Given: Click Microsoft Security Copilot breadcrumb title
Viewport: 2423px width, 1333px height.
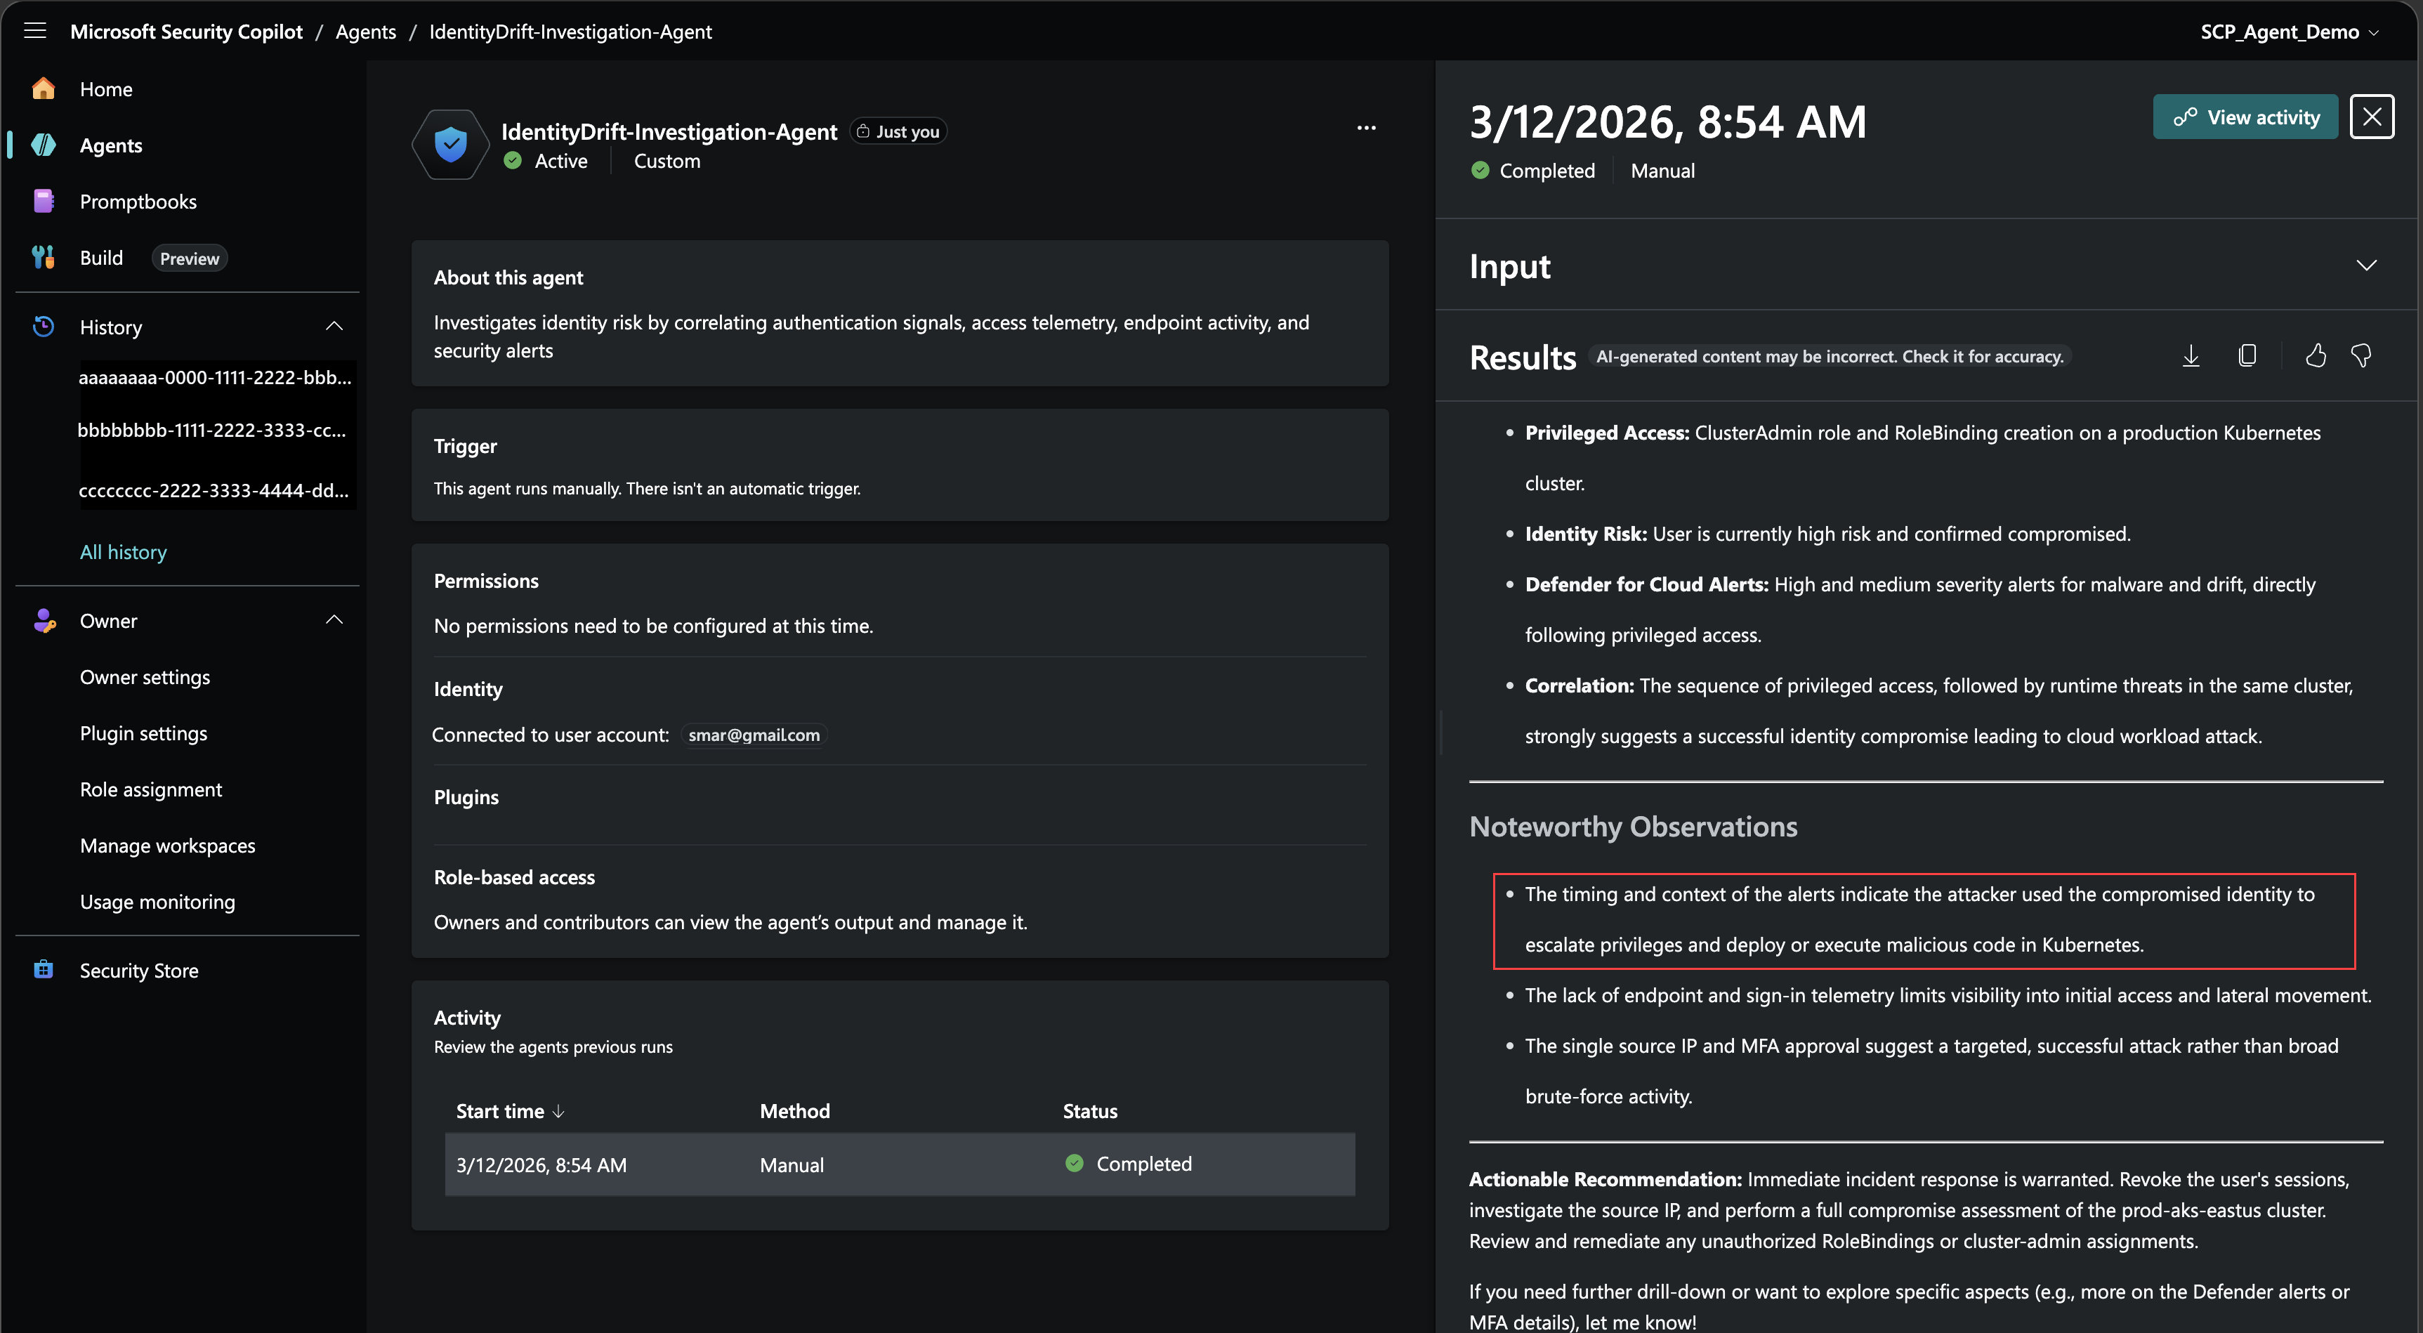Looking at the screenshot, I should coord(186,31).
